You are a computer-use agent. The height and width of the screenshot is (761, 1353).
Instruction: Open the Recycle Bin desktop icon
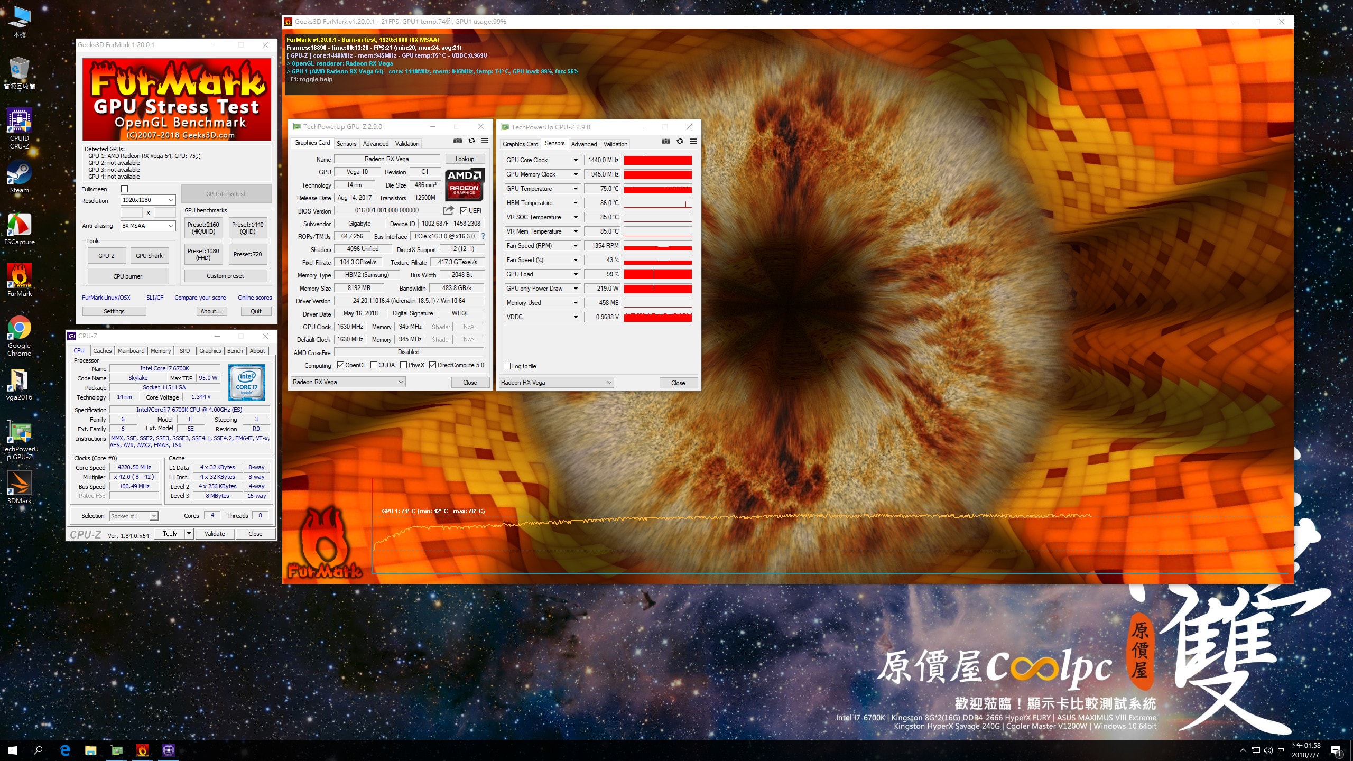(x=20, y=73)
